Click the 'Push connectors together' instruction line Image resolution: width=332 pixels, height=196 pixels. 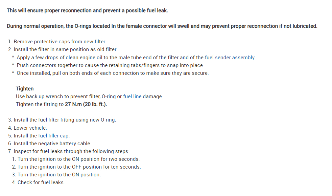(110, 65)
